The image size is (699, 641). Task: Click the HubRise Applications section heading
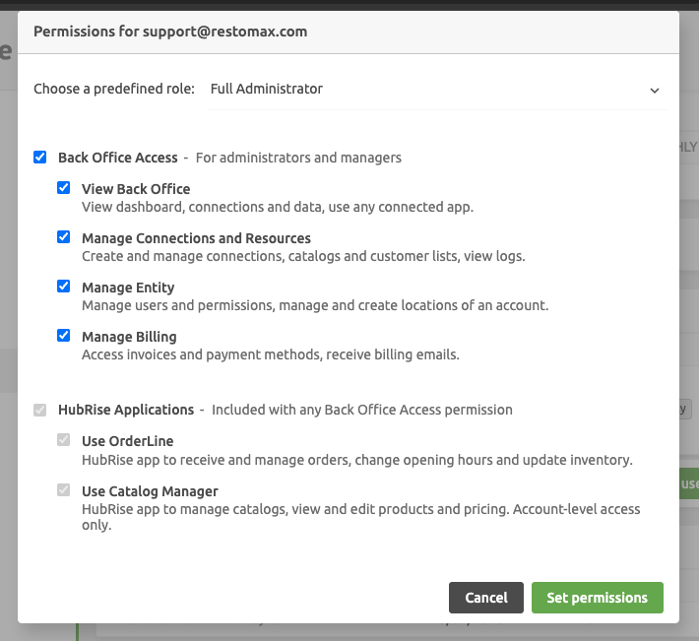point(126,410)
